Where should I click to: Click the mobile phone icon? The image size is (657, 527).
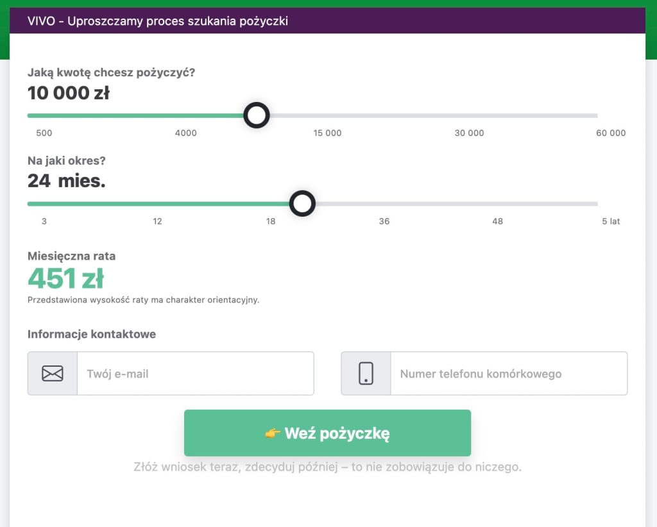(x=366, y=373)
